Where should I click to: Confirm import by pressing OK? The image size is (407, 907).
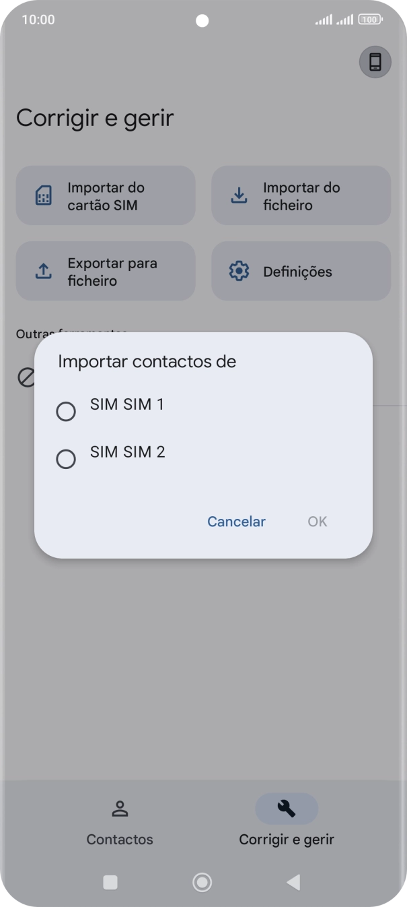click(x=317, y=522)
